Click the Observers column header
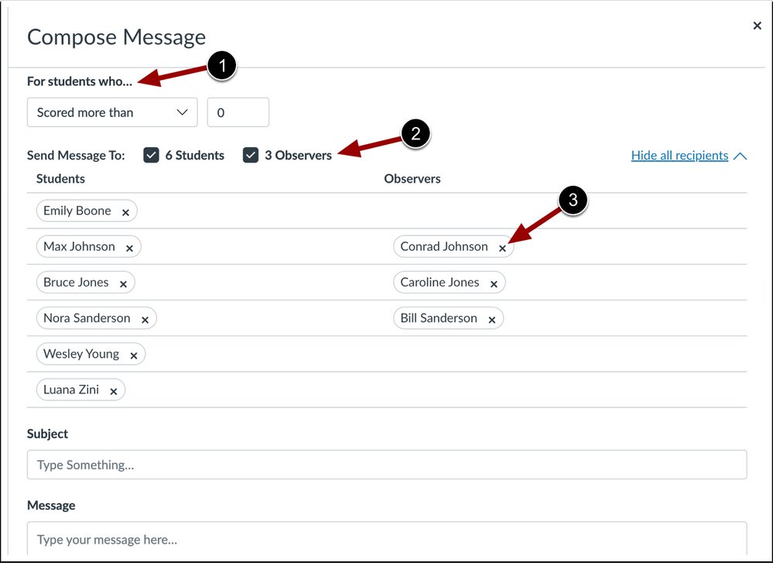Screen dimensions: 773x563 pos(412,179)
